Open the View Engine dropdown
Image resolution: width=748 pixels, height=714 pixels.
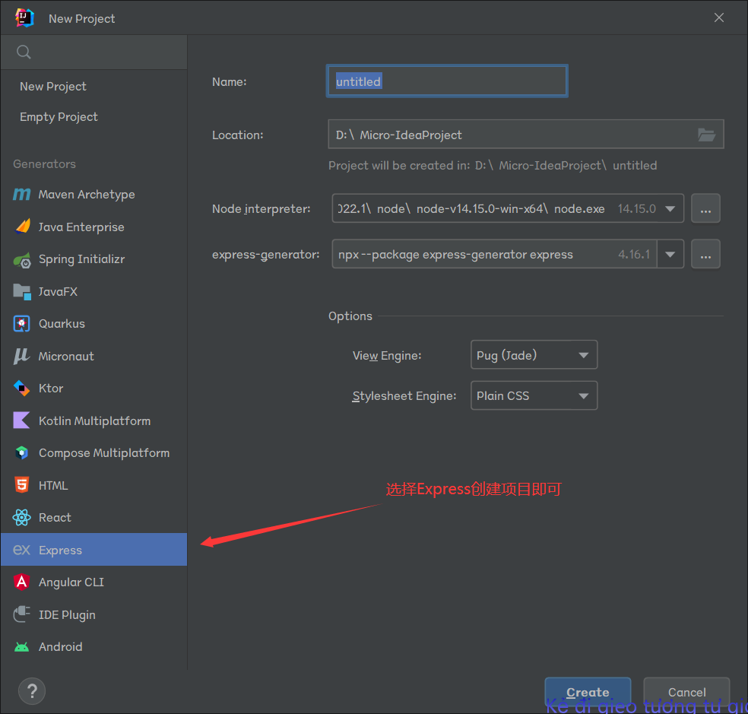click(534, 354)
